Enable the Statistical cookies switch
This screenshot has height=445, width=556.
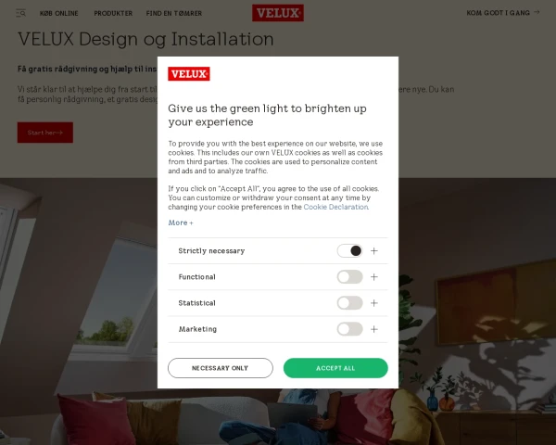point(349,303)
